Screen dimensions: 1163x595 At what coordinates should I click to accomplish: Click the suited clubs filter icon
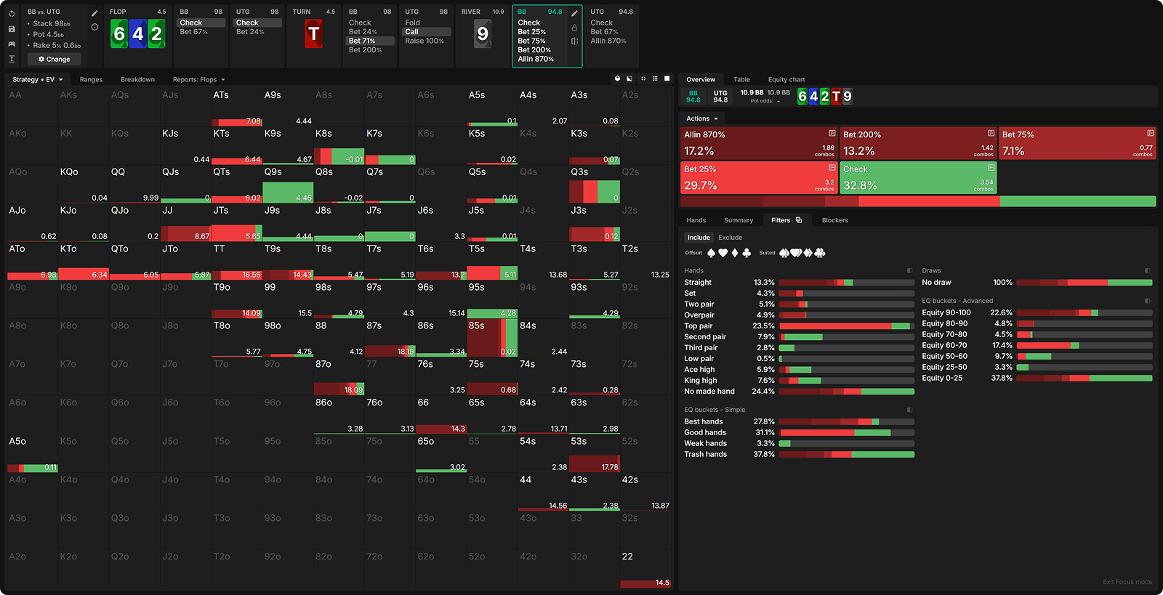coord(820,253)
